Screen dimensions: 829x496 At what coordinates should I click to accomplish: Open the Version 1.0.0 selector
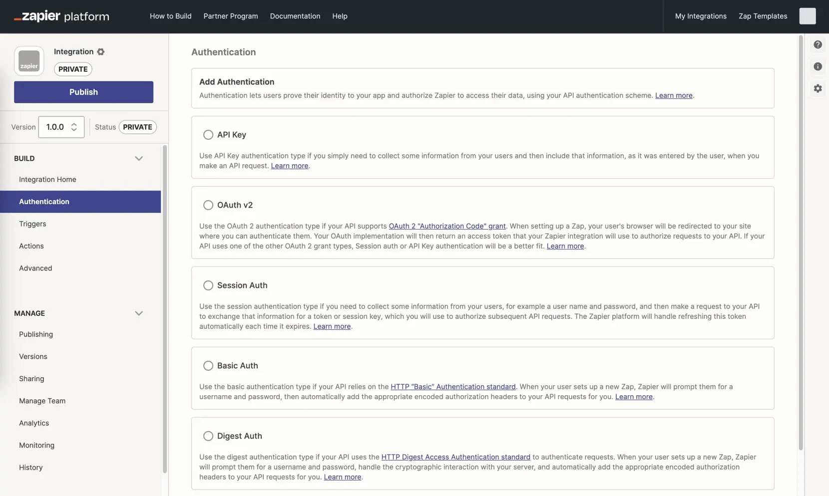tap(61, 127)
